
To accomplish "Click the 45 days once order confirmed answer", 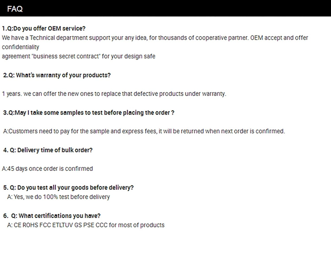I will point(47,169).
